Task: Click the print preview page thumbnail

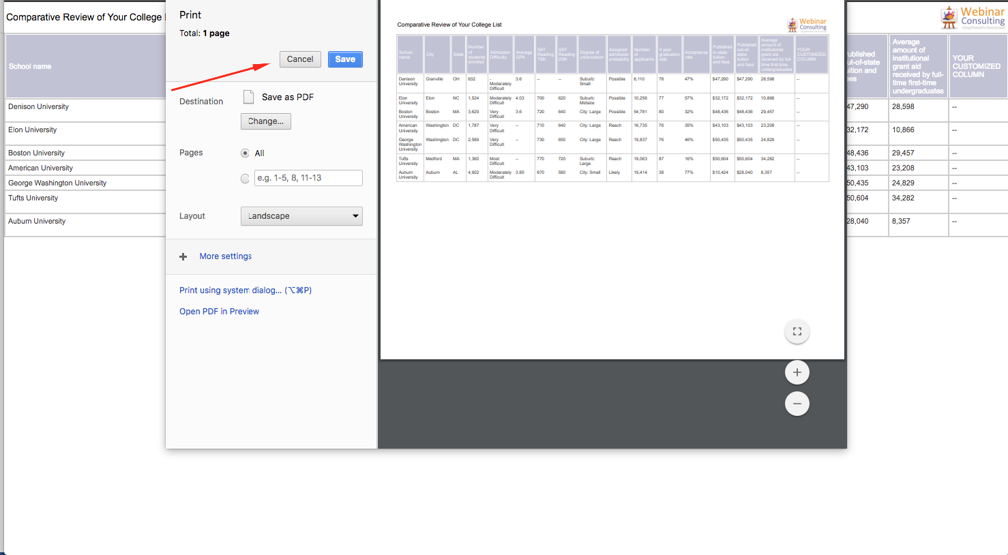Action: click(612, 179)
